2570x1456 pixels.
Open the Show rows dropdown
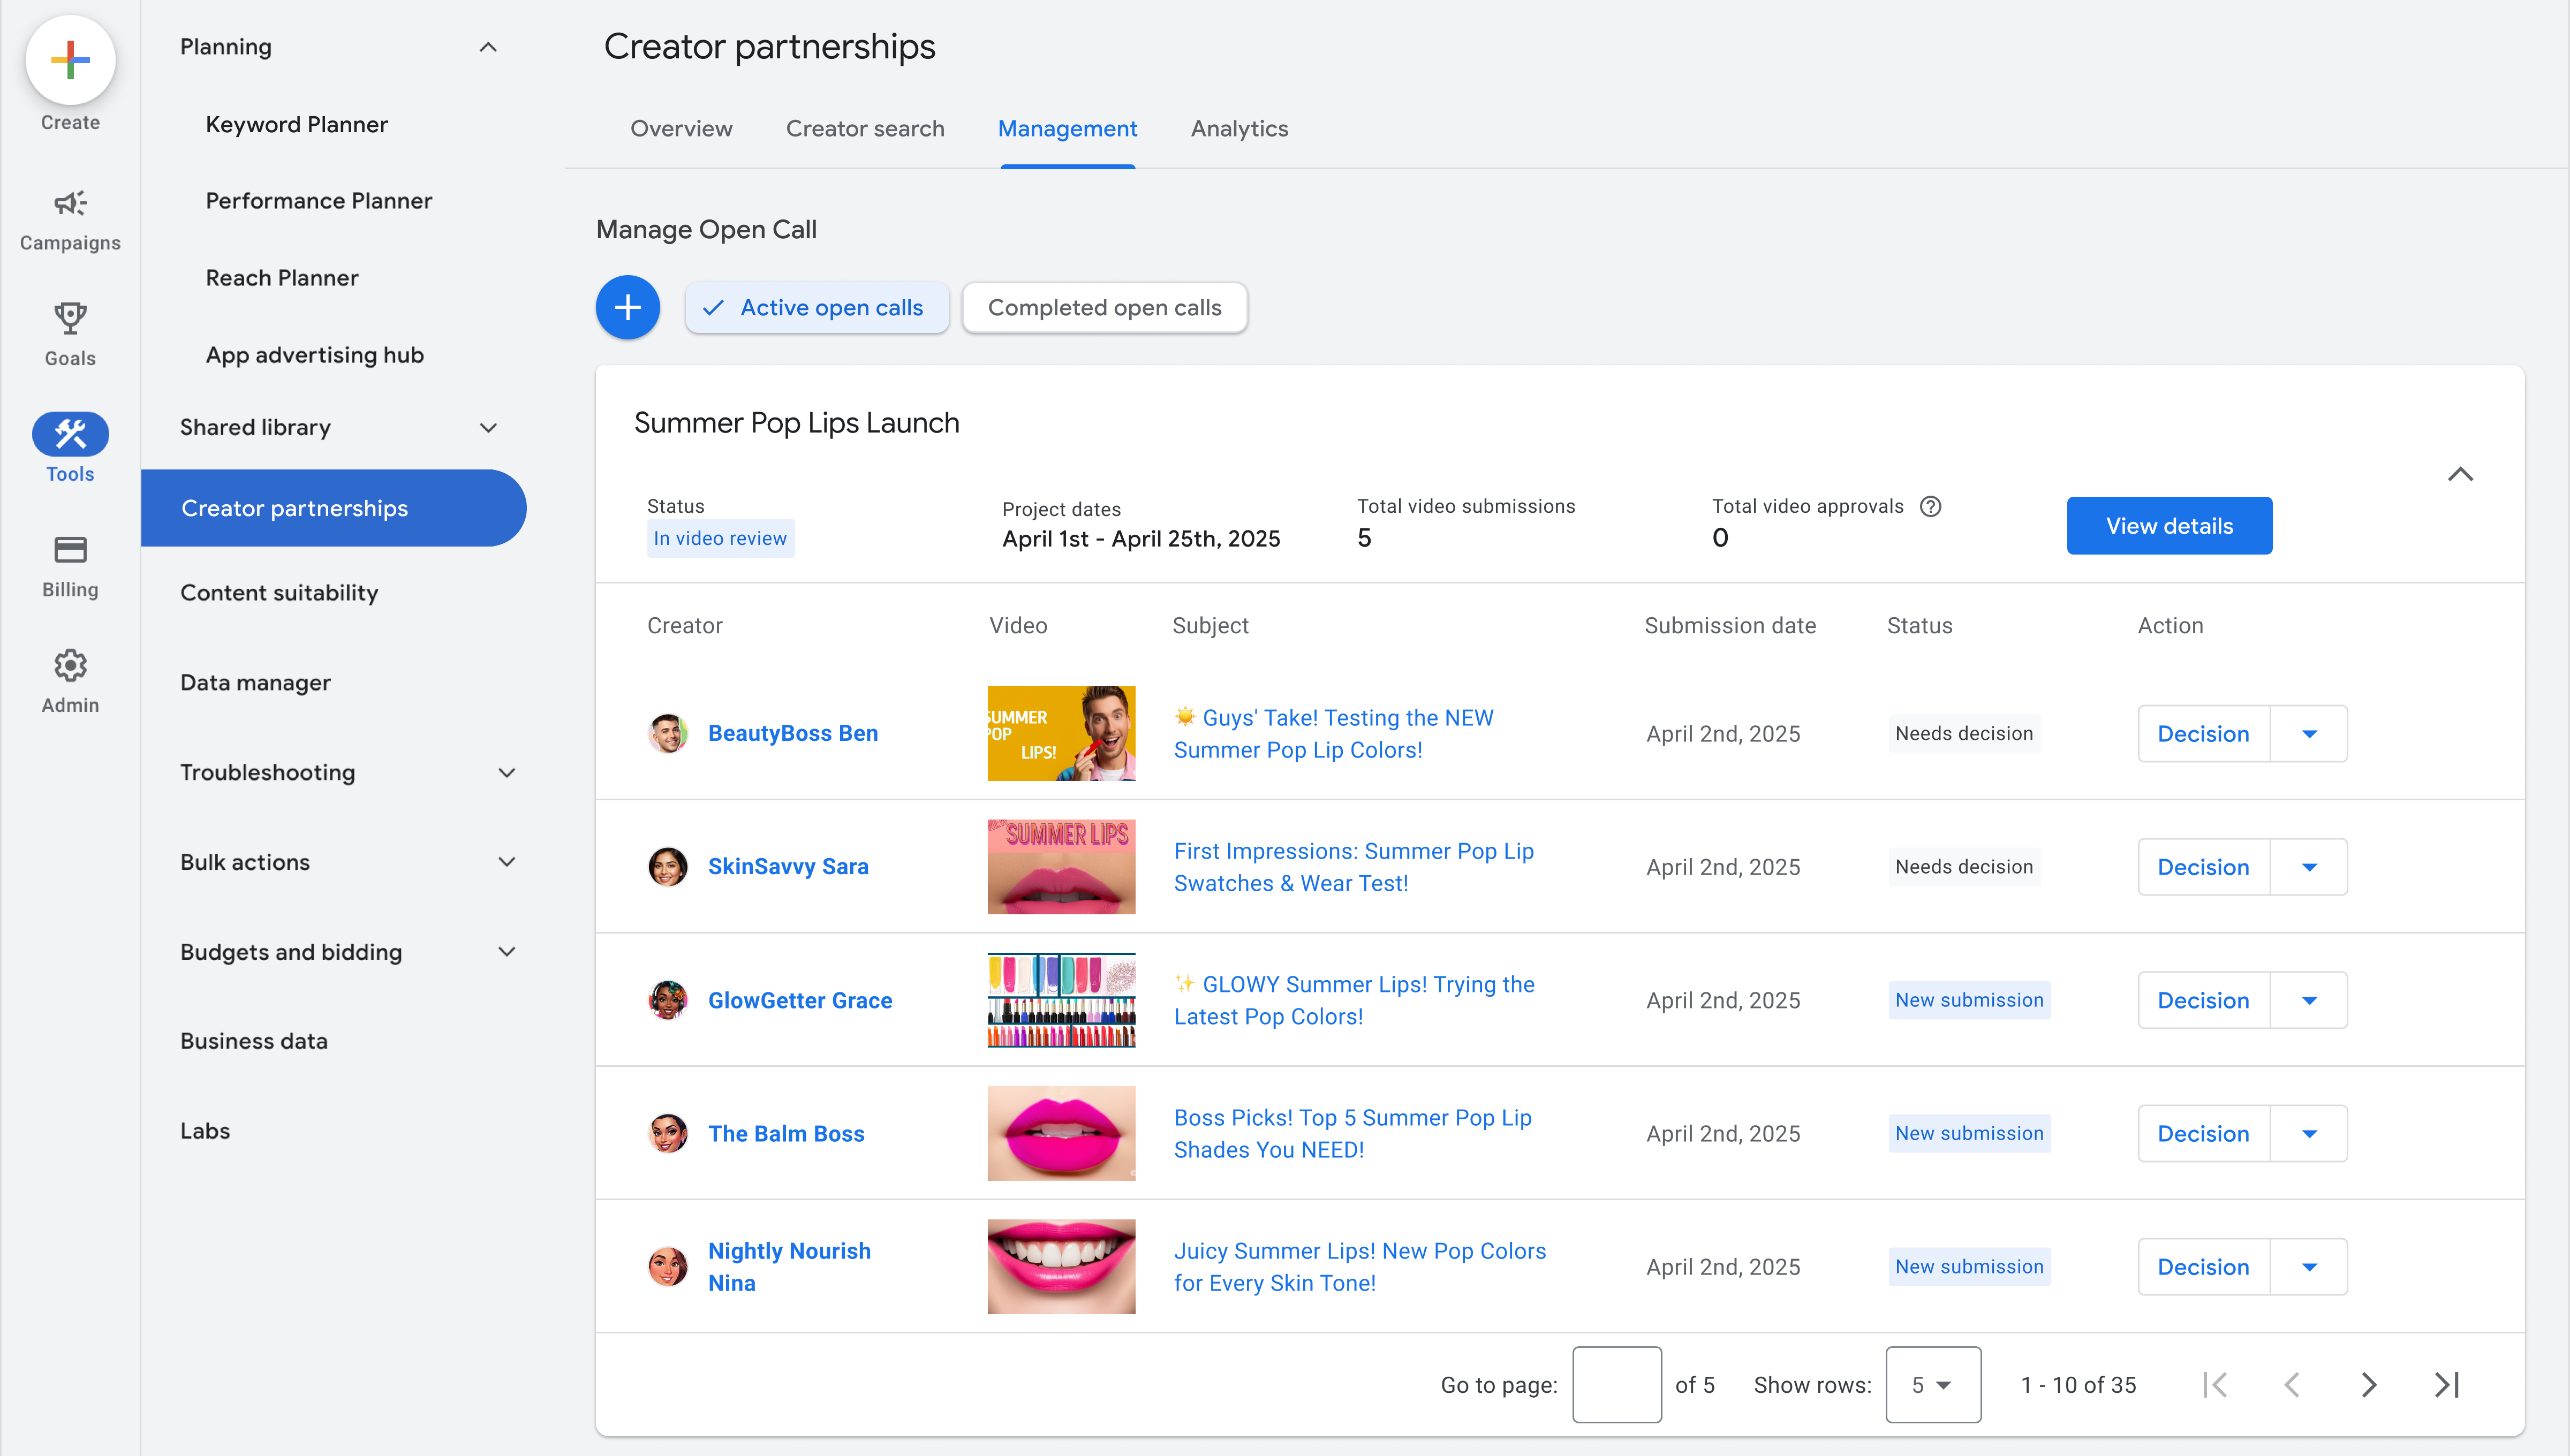point(1933,1385)
